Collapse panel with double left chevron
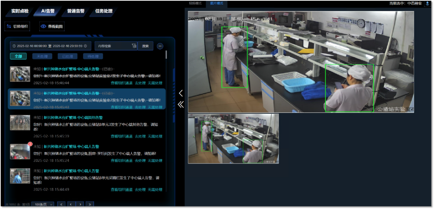Viewport: 434px width, 209px height. (x=181, y=104)
